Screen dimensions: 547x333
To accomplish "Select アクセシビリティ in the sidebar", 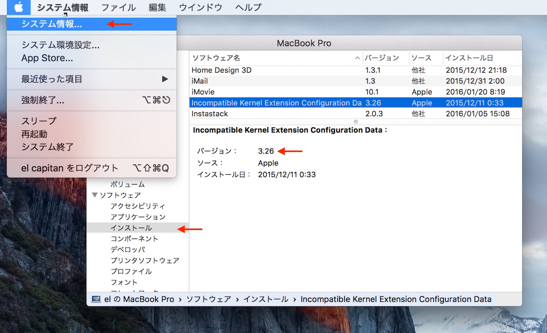I will 138,206.
